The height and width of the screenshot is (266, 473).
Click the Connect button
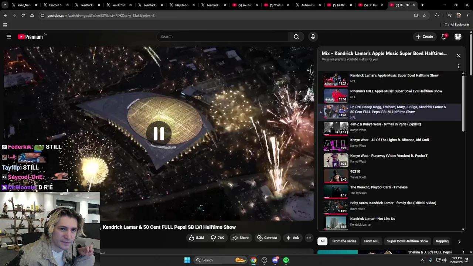pyautogui.click(x=267, y=238)
